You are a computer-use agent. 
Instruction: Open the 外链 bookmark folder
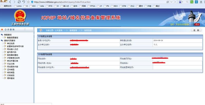pos(148,6)
